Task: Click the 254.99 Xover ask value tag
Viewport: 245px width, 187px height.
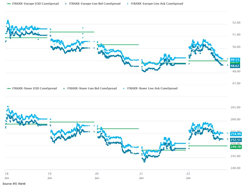Action: [236, 134]
